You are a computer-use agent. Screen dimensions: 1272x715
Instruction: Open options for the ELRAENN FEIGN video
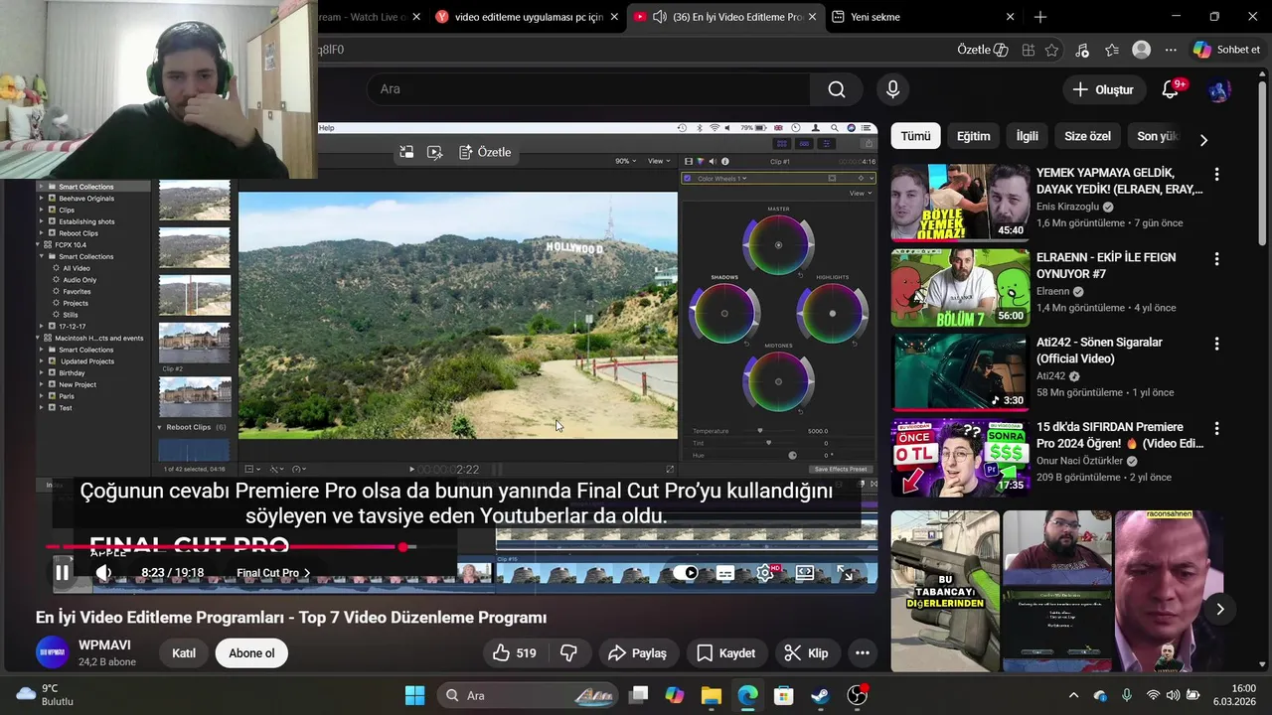[1216, 259]
